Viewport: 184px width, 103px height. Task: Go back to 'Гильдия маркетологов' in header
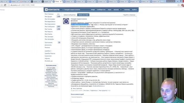71,9
